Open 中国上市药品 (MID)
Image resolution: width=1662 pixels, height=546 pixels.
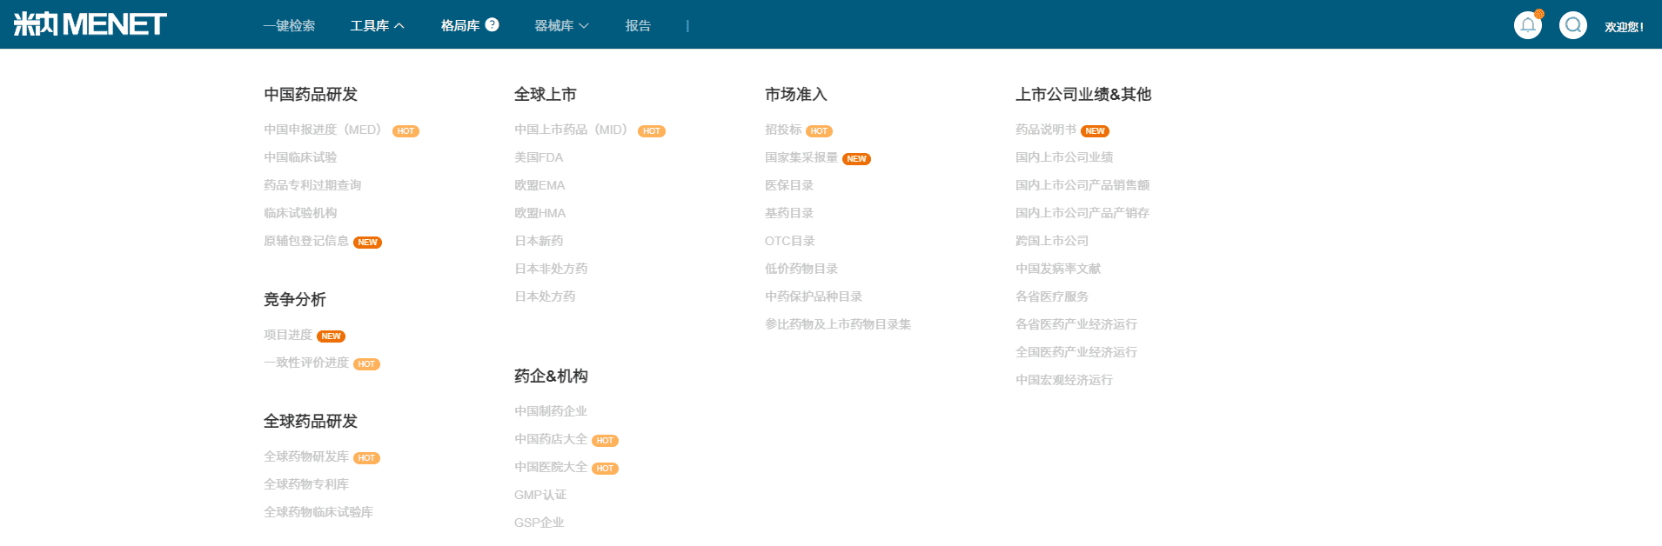click(571, 130)
